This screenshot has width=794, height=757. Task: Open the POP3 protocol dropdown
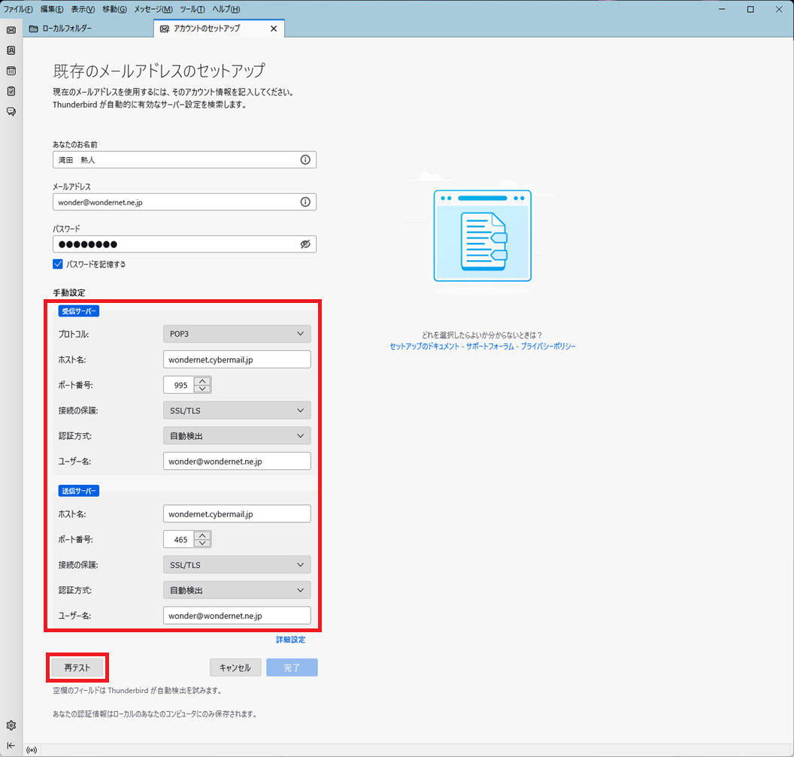(237, 334)
